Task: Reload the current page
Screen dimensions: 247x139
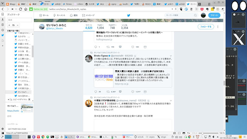Action: click(20, 9)
